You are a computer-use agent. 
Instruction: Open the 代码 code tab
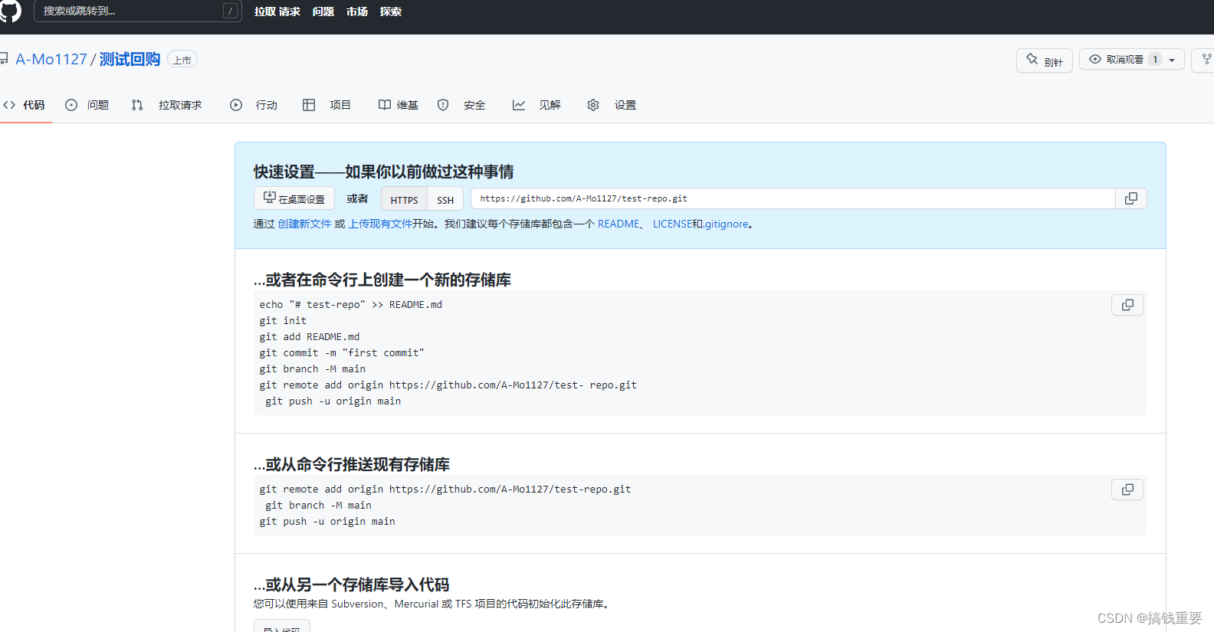click(x=25, y=105)
